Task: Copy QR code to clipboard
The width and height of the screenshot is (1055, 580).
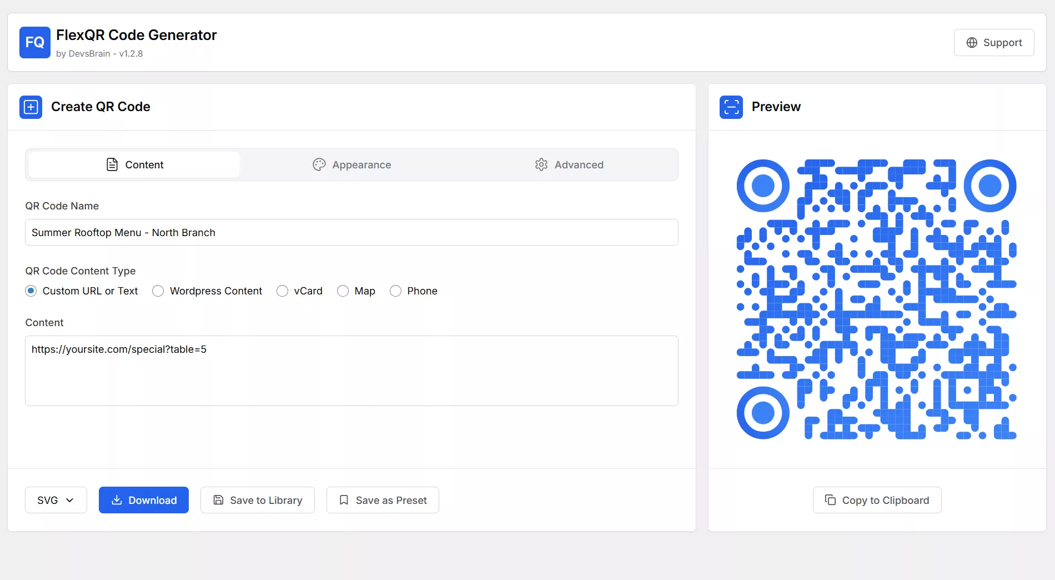Action: (x=877, y=500)
